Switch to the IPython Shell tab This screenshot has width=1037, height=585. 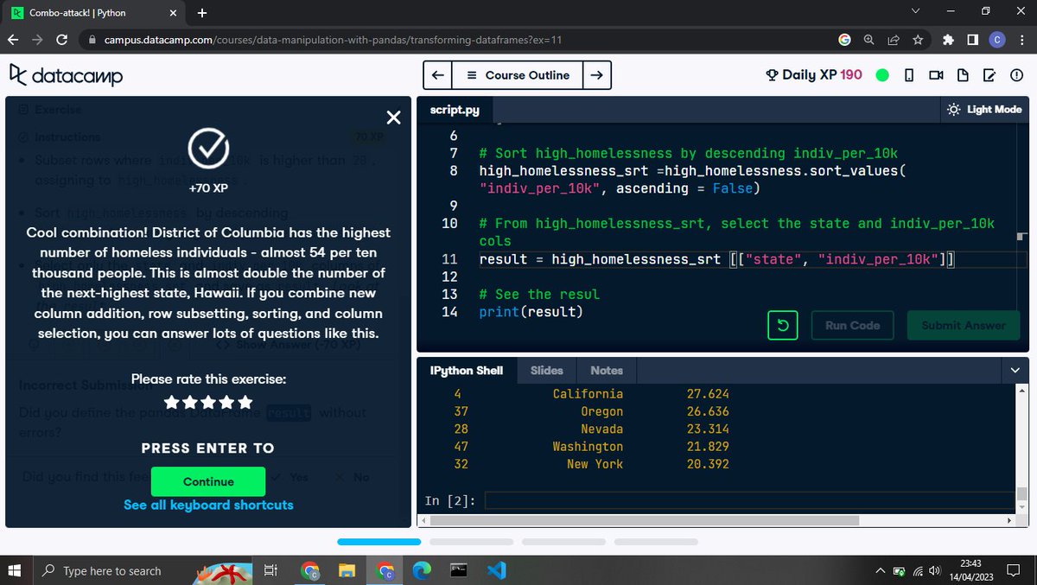coord(467,370)
